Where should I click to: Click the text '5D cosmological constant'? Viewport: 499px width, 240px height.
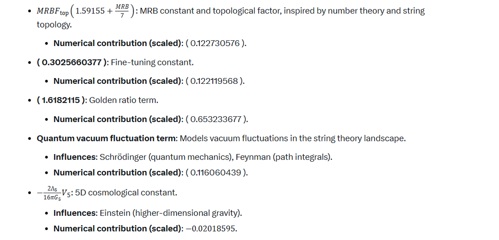point(126,192)
